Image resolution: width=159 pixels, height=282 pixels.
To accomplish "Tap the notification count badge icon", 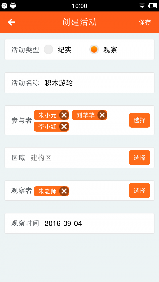I will pos(4,6).
